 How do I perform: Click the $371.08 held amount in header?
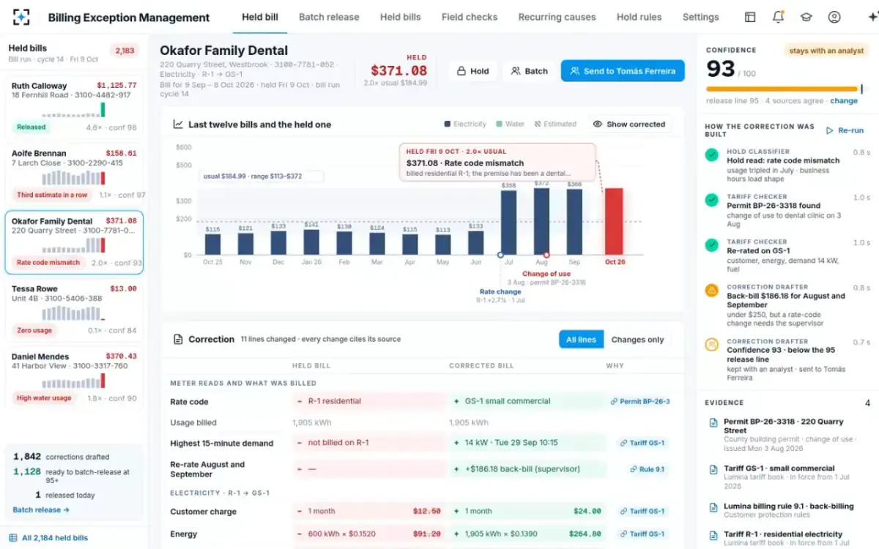pos(398,71)
